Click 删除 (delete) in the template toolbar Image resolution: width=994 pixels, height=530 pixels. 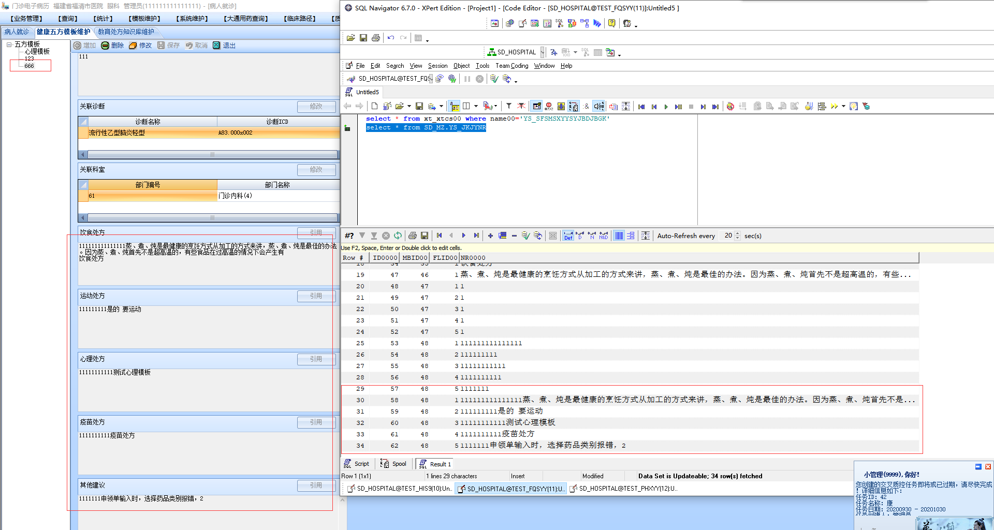tap(112, 46)
